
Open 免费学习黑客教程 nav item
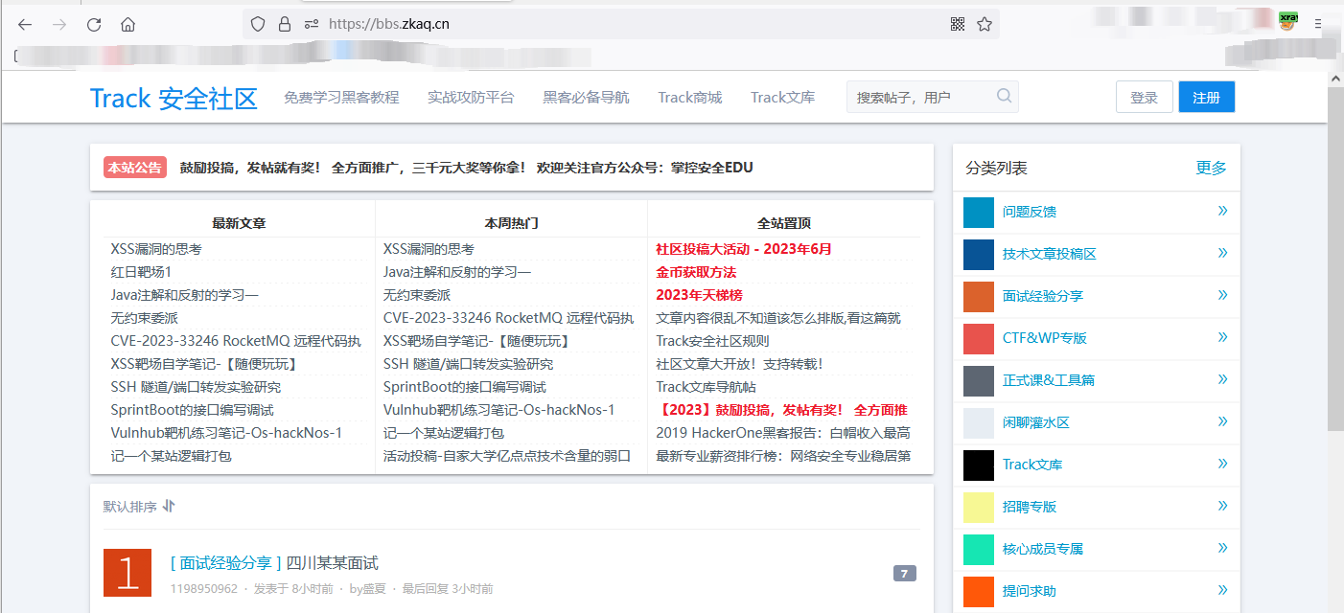pos(341,97)
